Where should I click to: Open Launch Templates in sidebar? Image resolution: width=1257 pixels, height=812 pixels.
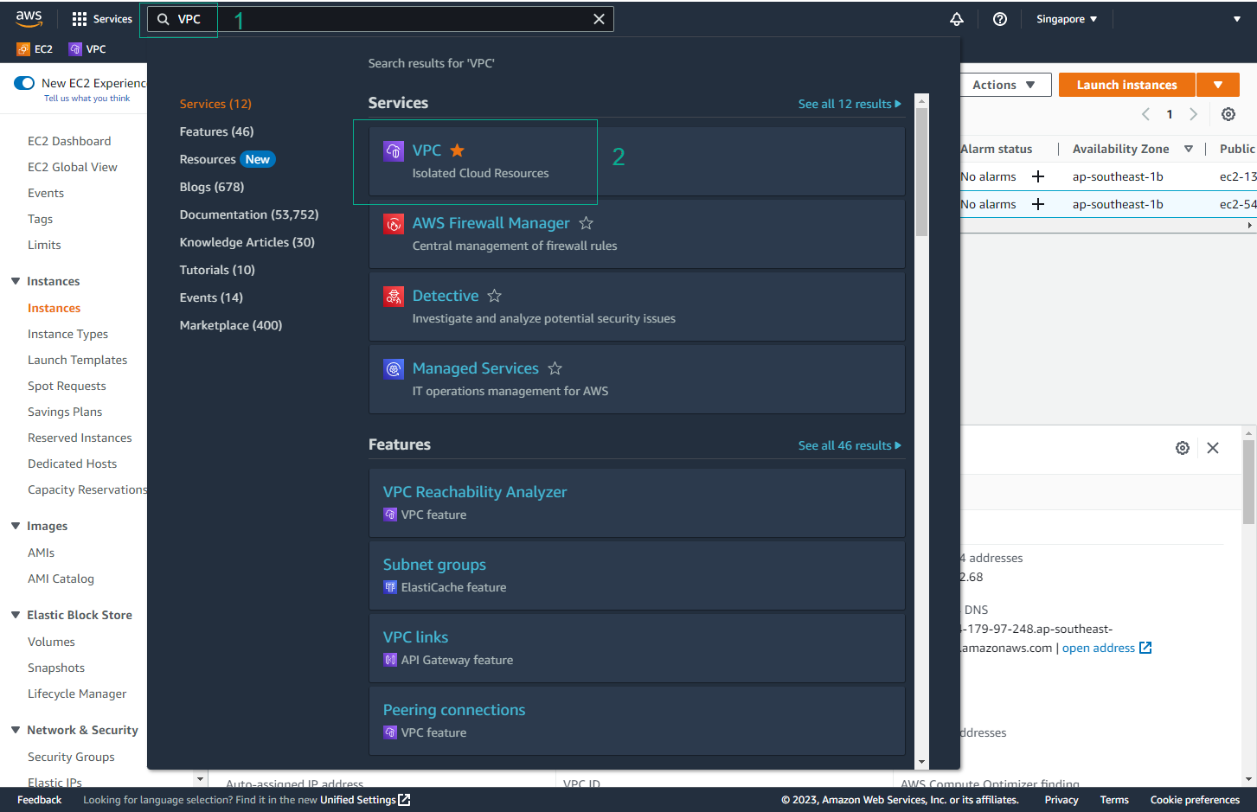click(x=77, y=360)
